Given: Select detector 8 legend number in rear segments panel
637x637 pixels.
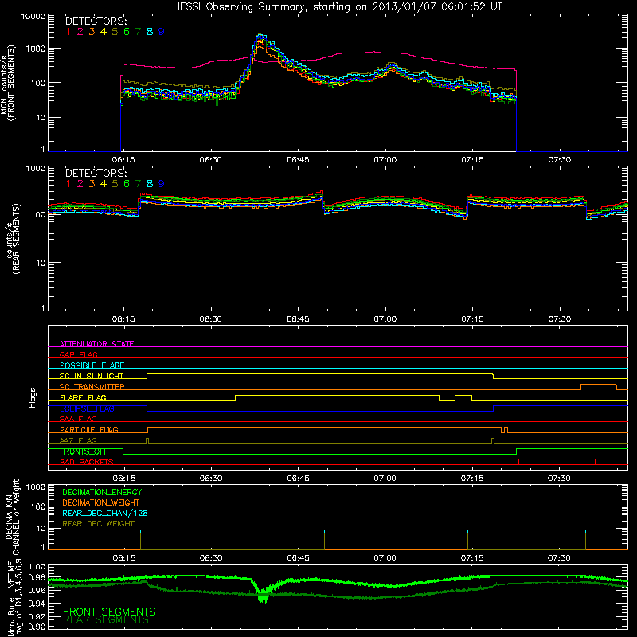Looking at the screenshot, I should [x=150, y=184].
